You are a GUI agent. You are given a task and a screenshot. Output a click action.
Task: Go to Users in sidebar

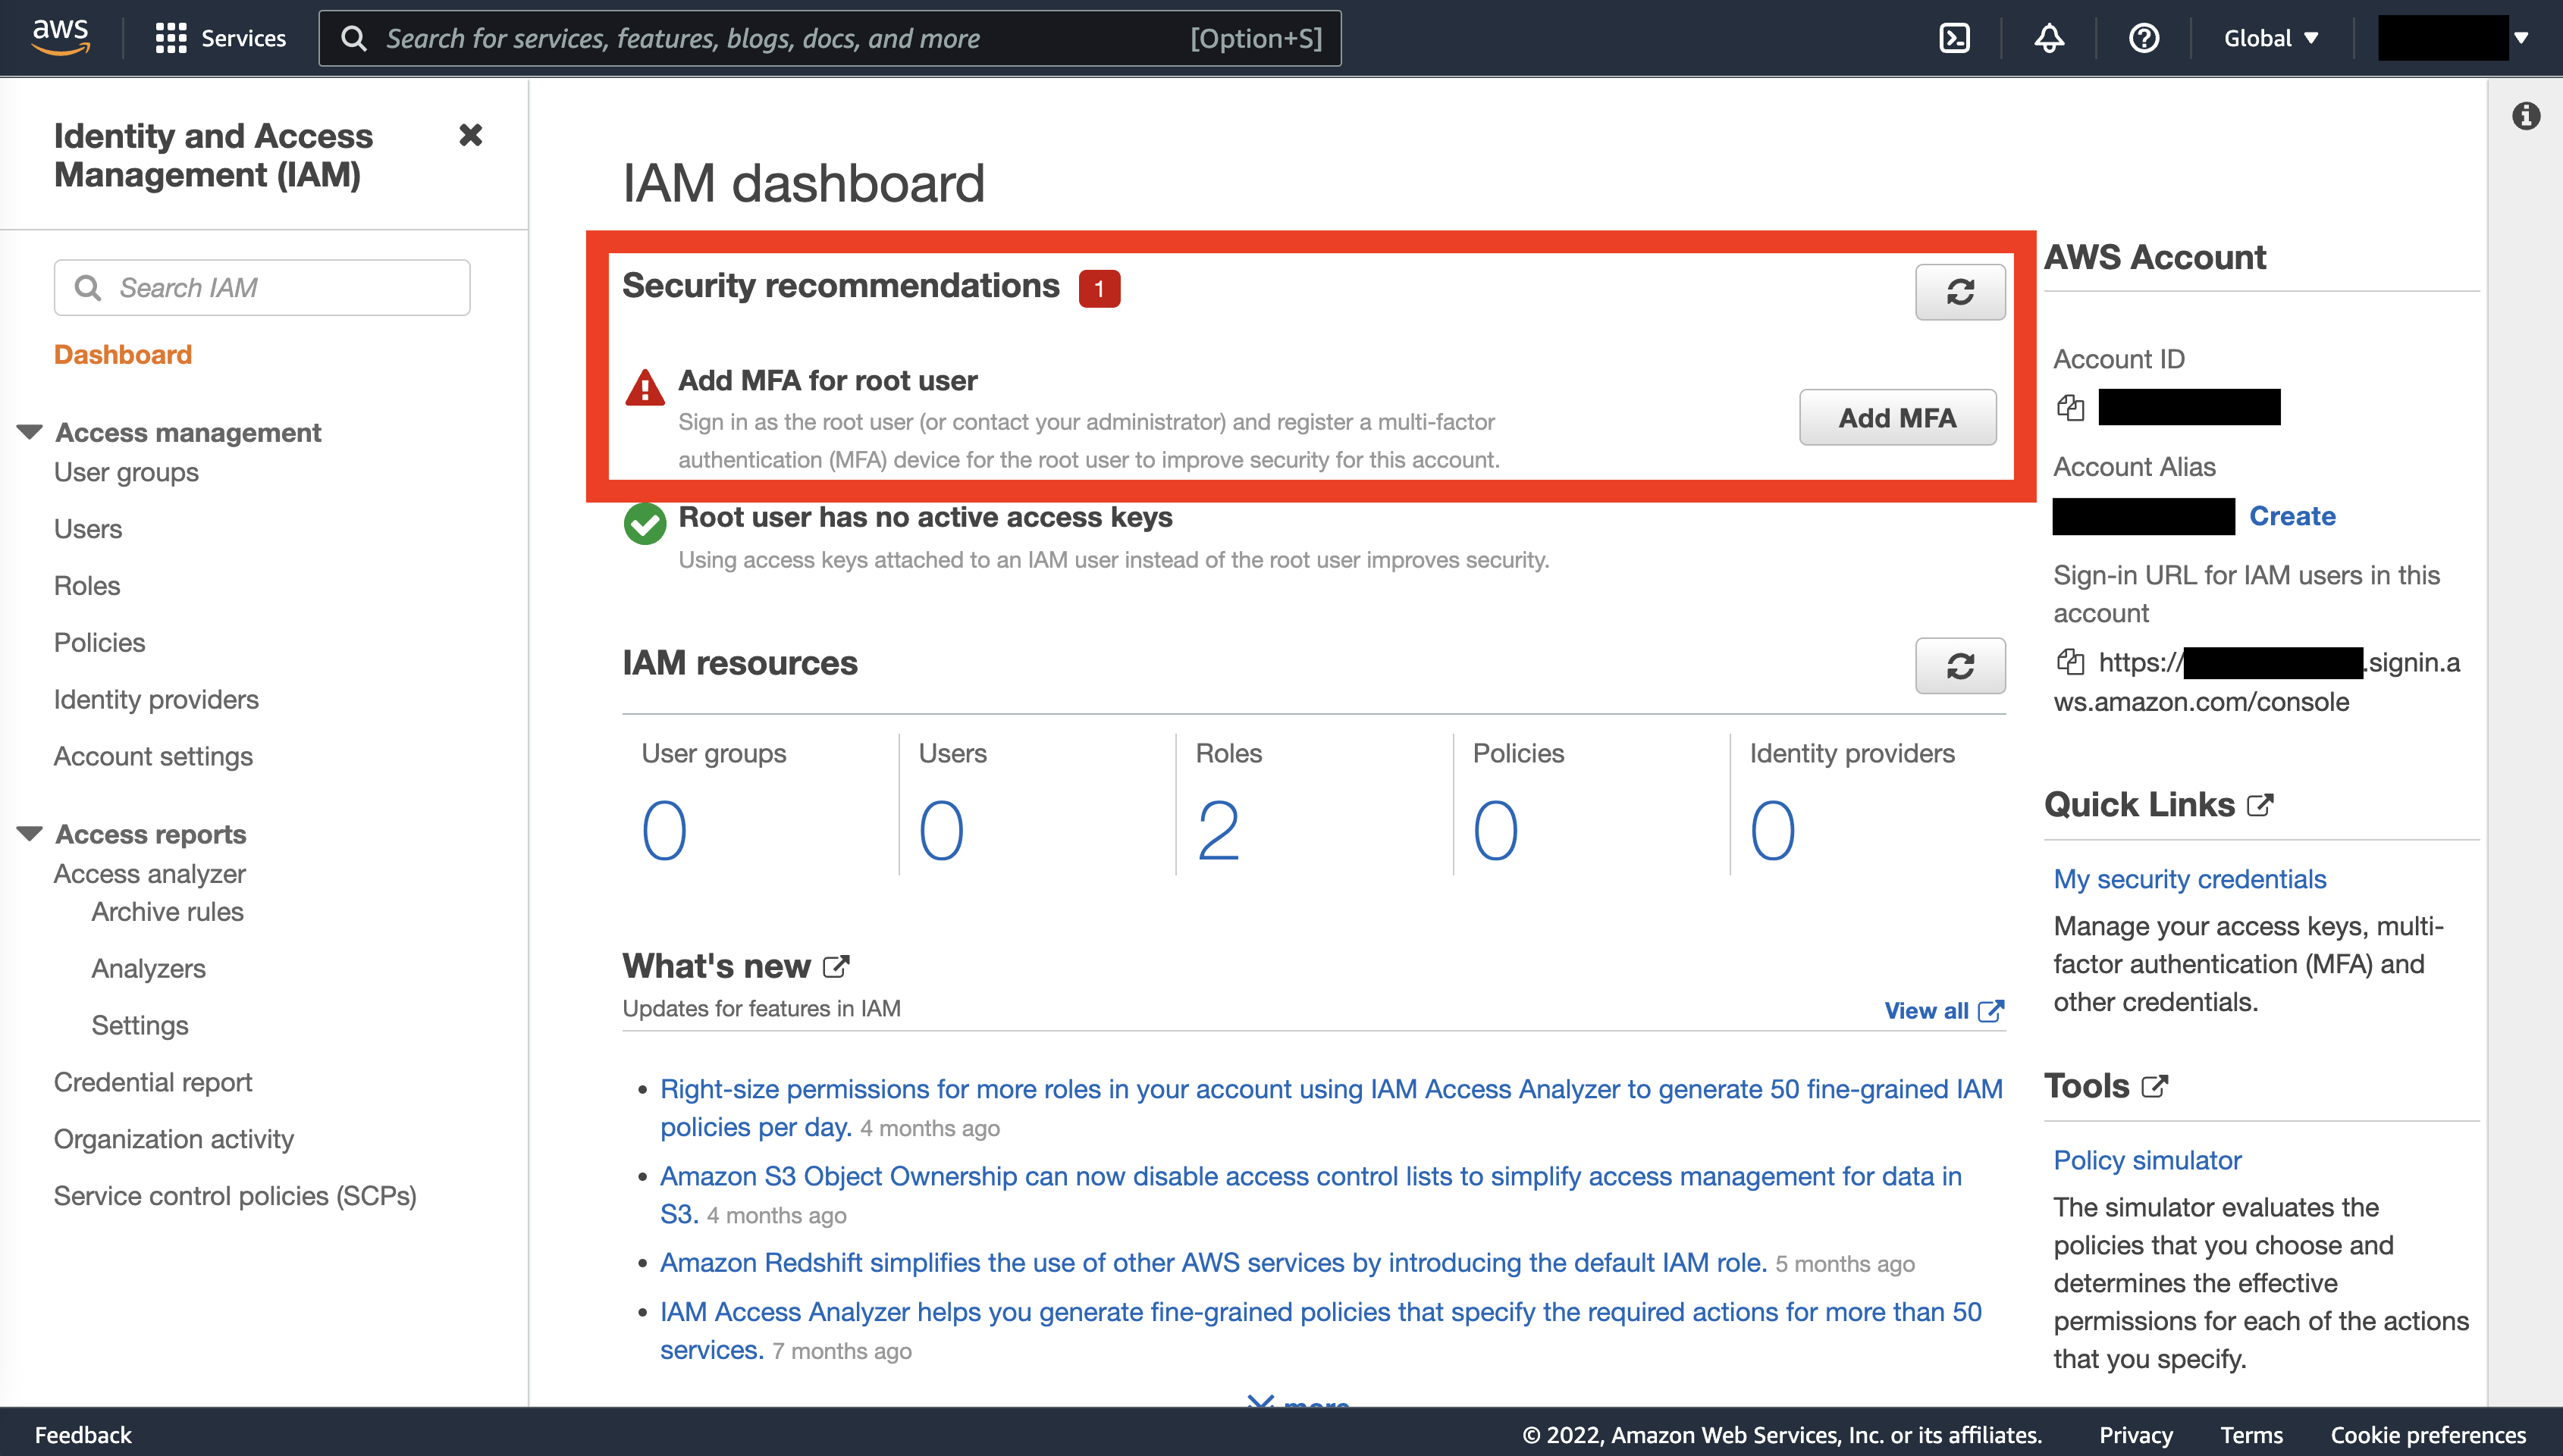pyautogui.click(x=88, y=529)
